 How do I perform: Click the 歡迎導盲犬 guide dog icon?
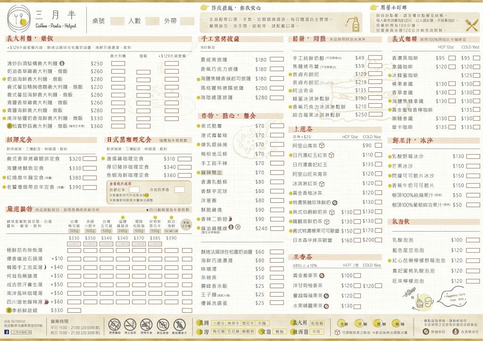coord(179,324)
